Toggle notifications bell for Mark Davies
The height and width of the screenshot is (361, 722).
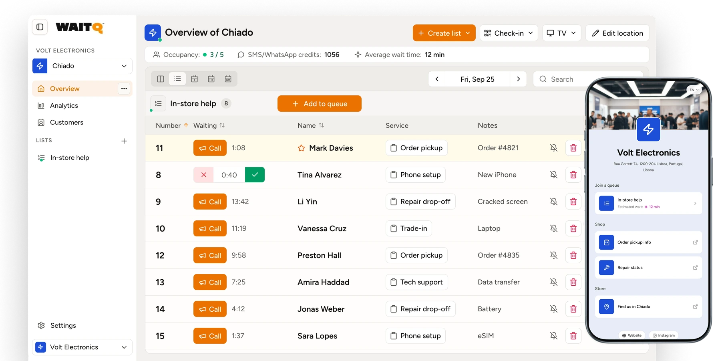click(554, 148)
